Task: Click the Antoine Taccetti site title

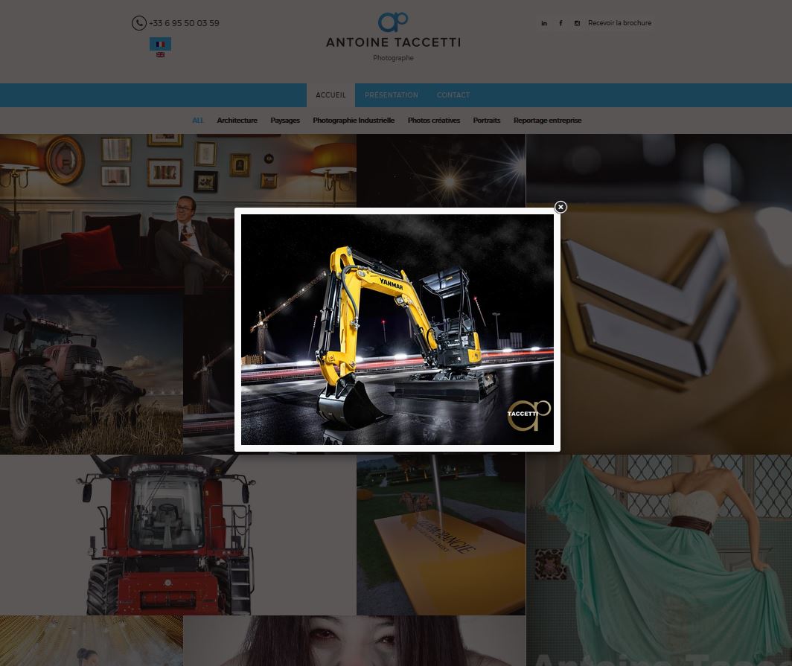Action: (x=393, y=42)
